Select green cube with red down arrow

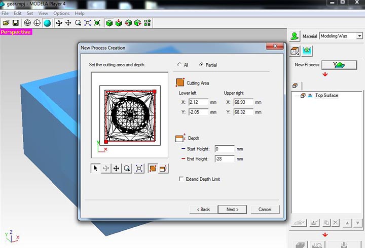click(x=119, y=23)
